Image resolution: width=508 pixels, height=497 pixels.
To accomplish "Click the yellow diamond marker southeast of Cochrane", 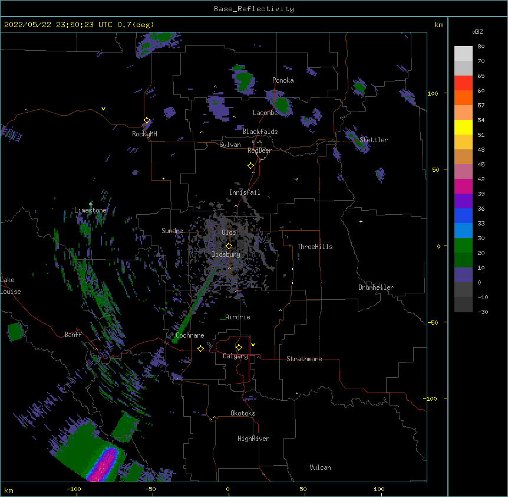I will point(200,348).
